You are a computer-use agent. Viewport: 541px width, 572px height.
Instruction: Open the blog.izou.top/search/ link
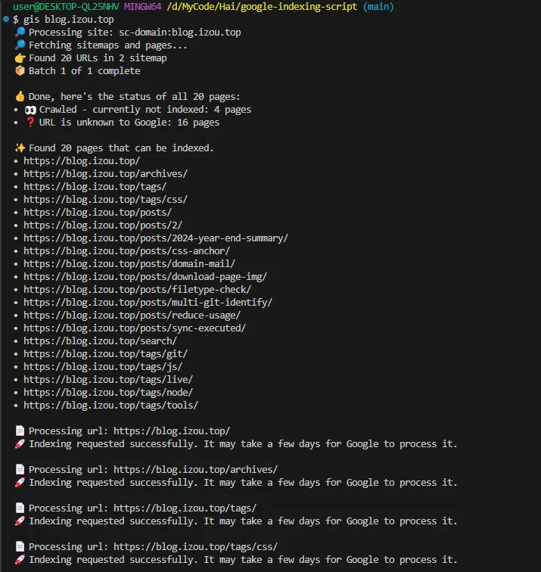[101, 340]
